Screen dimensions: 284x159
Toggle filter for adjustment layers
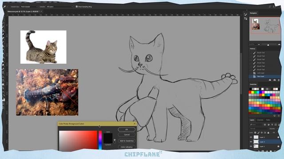(x=268, y=125)
